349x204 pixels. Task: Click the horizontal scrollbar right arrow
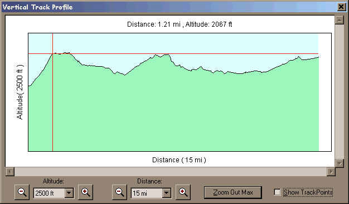[x=331, y=172]
